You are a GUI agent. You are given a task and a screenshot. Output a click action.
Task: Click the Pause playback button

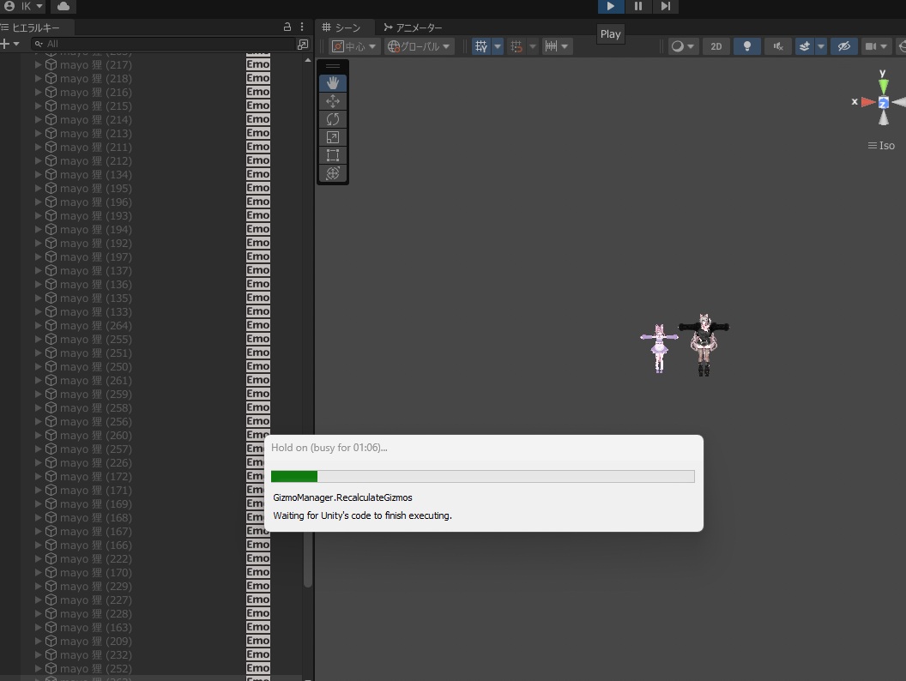click(x=638, y=6)
